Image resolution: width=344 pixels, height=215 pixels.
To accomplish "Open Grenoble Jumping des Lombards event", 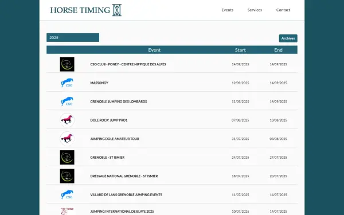I will click(119, 101).
